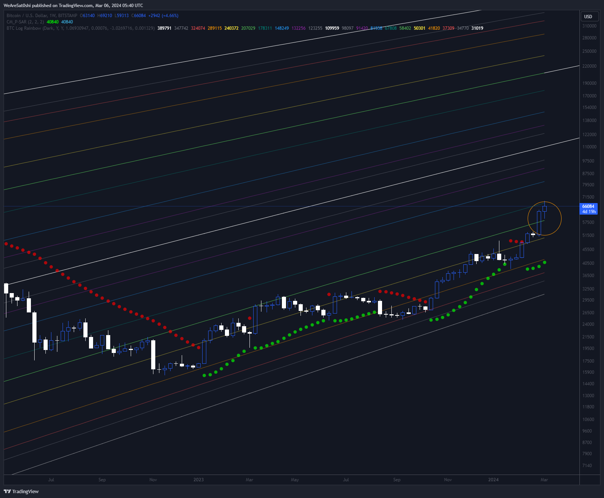The width and height of the screenshot is (604, 498).
Task: Click the Nov 2022 time axis label
Action: [153, 480]
